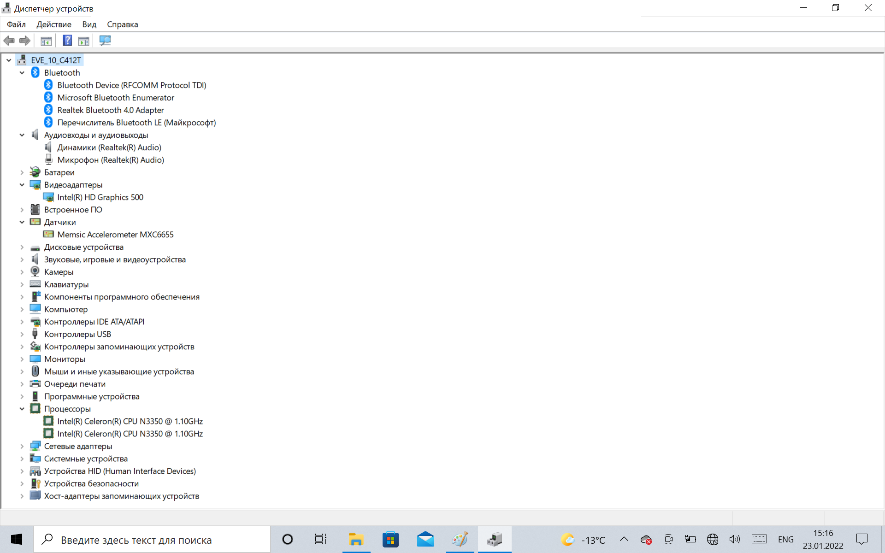Collapse the Bluetooth category
The height and width of the screenshot is (553, 885).
(22, 73)
